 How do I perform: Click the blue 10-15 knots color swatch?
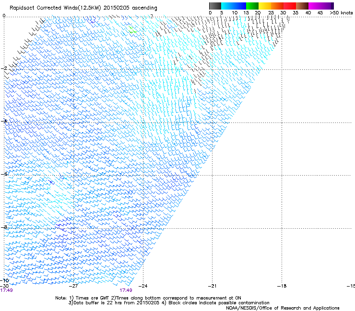pos(240,6)
